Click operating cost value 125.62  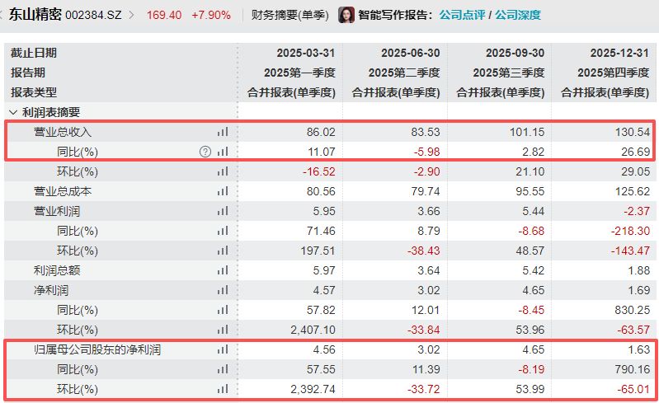pyautogui.click(x=632, y=191)
